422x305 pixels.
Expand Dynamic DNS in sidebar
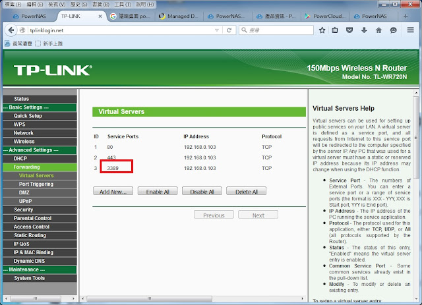(x=40, y=261)
